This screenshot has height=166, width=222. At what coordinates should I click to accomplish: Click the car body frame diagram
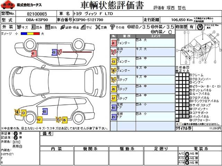click(198, 47)
